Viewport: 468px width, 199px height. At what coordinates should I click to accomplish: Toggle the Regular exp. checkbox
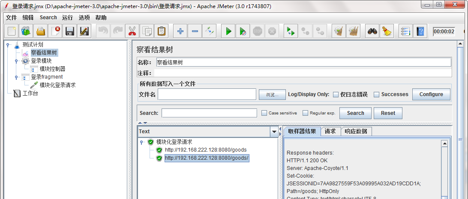coord(305,113)
